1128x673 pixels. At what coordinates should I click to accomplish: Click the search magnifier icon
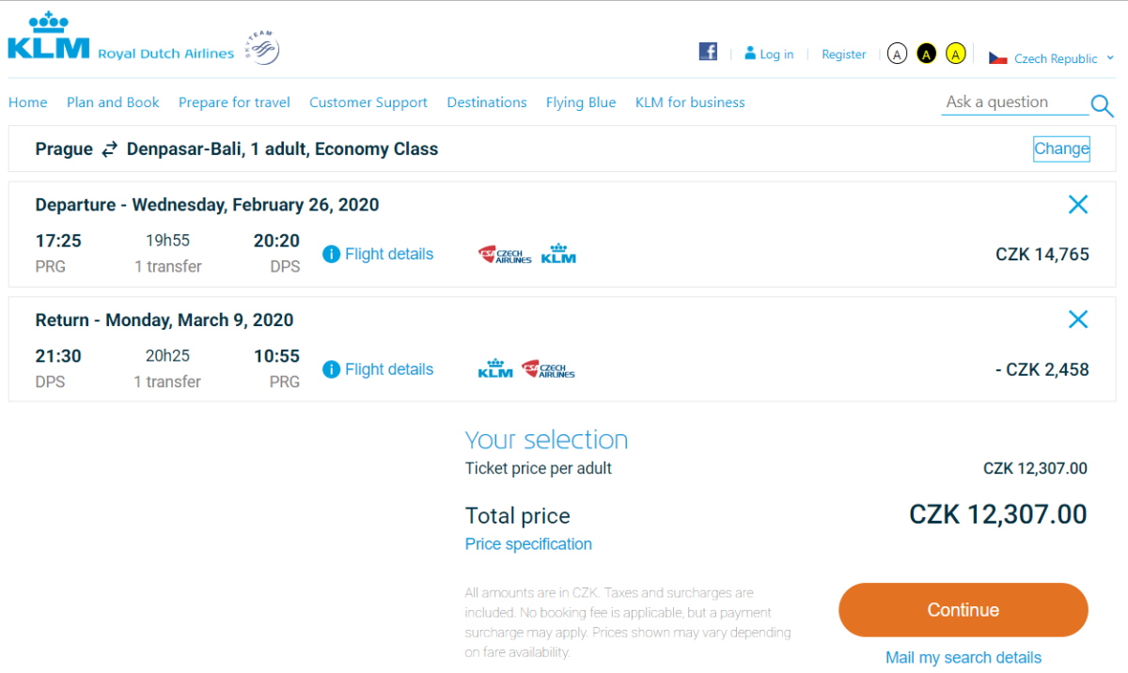pos(1101,104)
